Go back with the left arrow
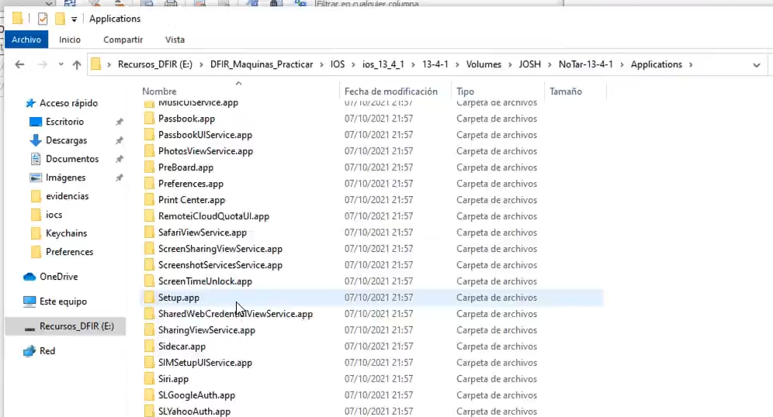This screenshot has width=773, height=417. (x=19, y=64)
